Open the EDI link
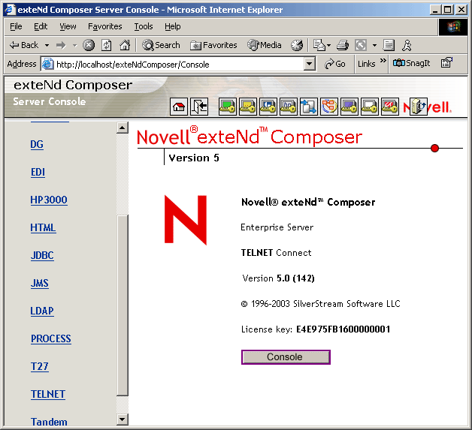Image resolution: width=472 pixels, height=430 pixels. click(x=38, y=172)
